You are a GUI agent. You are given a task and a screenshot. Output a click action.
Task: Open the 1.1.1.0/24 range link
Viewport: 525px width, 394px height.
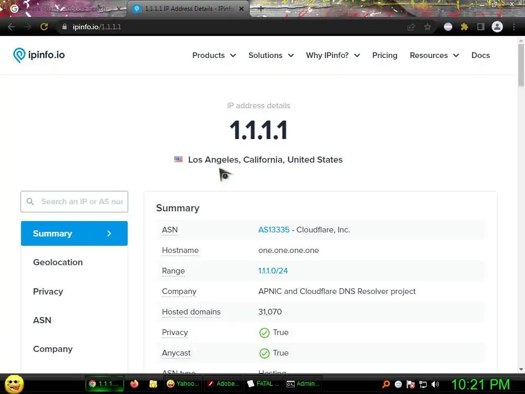[x=273, y=271]
